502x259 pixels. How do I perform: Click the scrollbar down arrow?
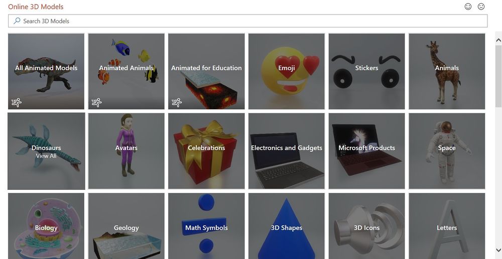click(x=498, y=250)
